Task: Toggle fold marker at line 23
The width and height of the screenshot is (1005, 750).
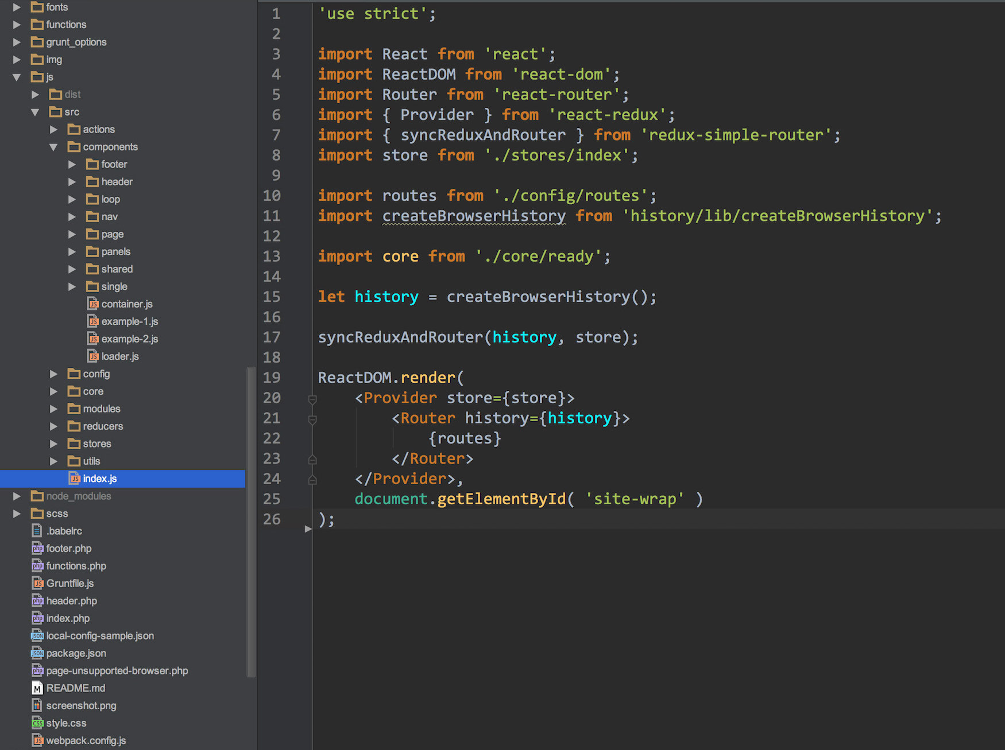Action: [x=312, y=459]
